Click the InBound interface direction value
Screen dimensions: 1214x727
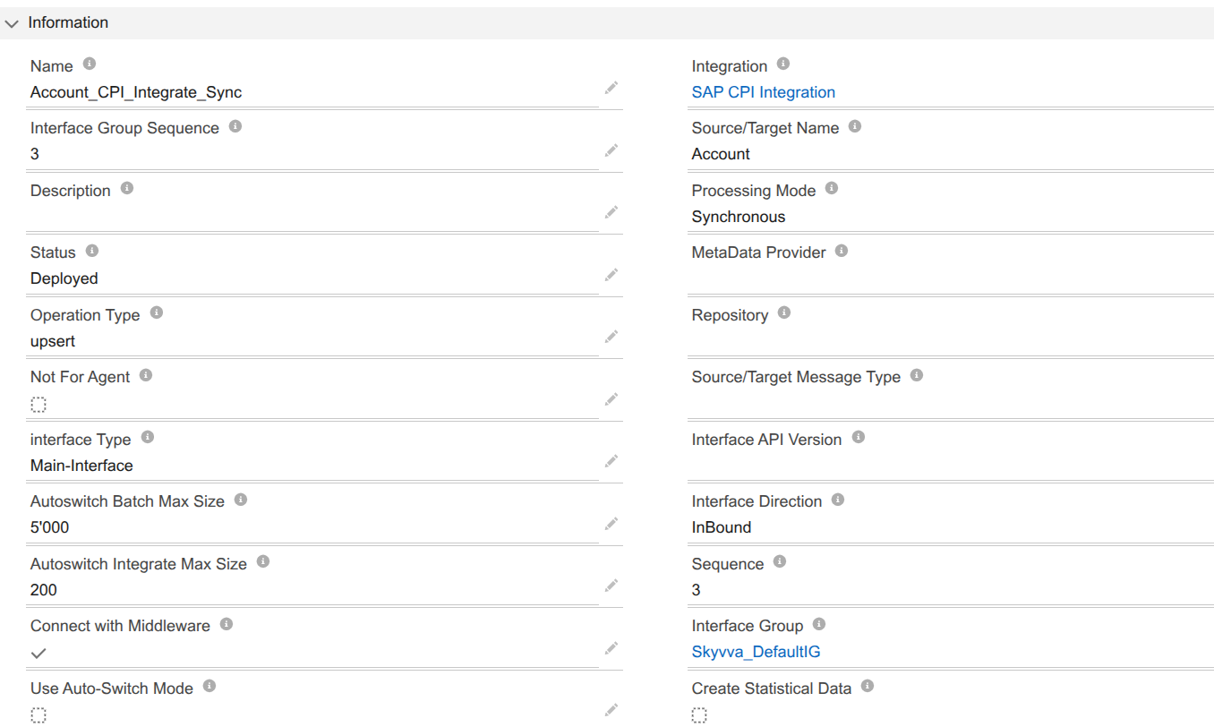[722, 527]
